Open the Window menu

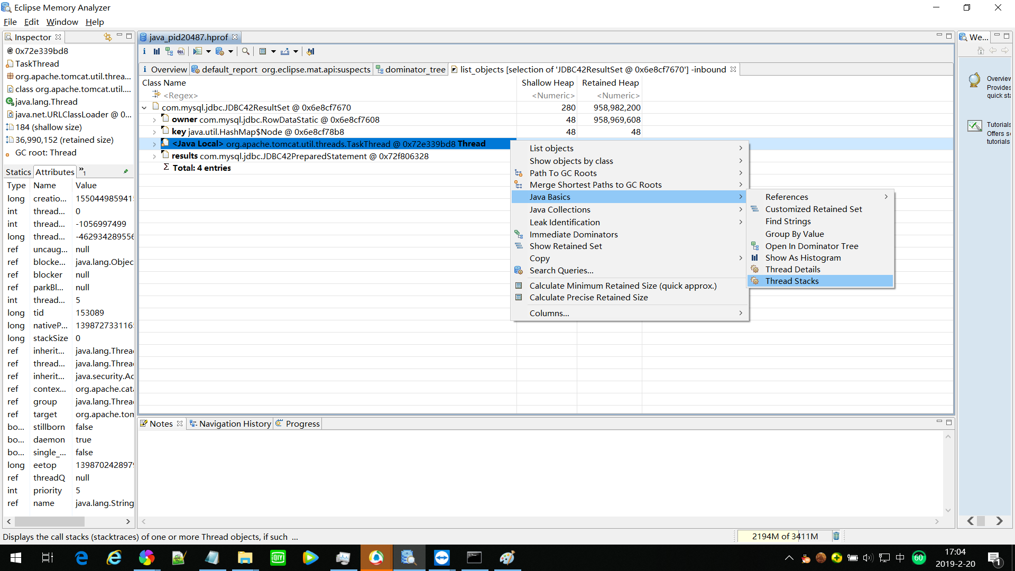click(x=62, y=22)
